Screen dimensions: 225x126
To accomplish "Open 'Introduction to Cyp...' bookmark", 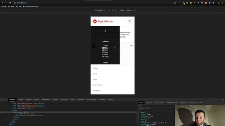I will click(x=31, y=6).
